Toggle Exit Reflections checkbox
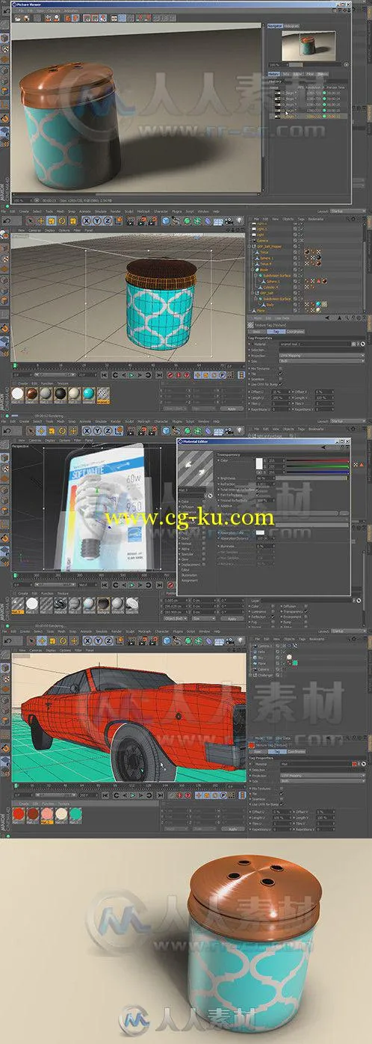This screenshot has width=372, height=1044. point(259,495)
